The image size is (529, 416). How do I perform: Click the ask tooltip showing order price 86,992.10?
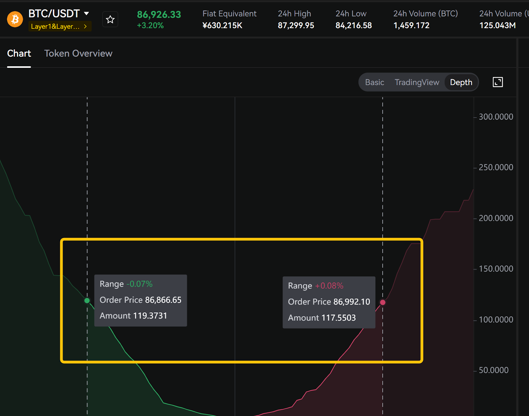point(329,302)
